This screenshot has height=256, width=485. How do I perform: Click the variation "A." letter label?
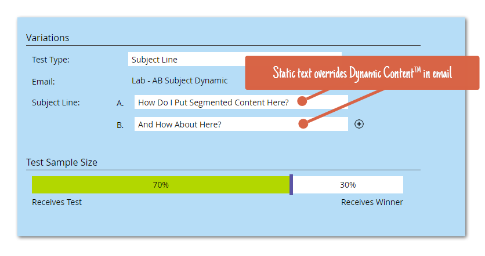[121, 103]
